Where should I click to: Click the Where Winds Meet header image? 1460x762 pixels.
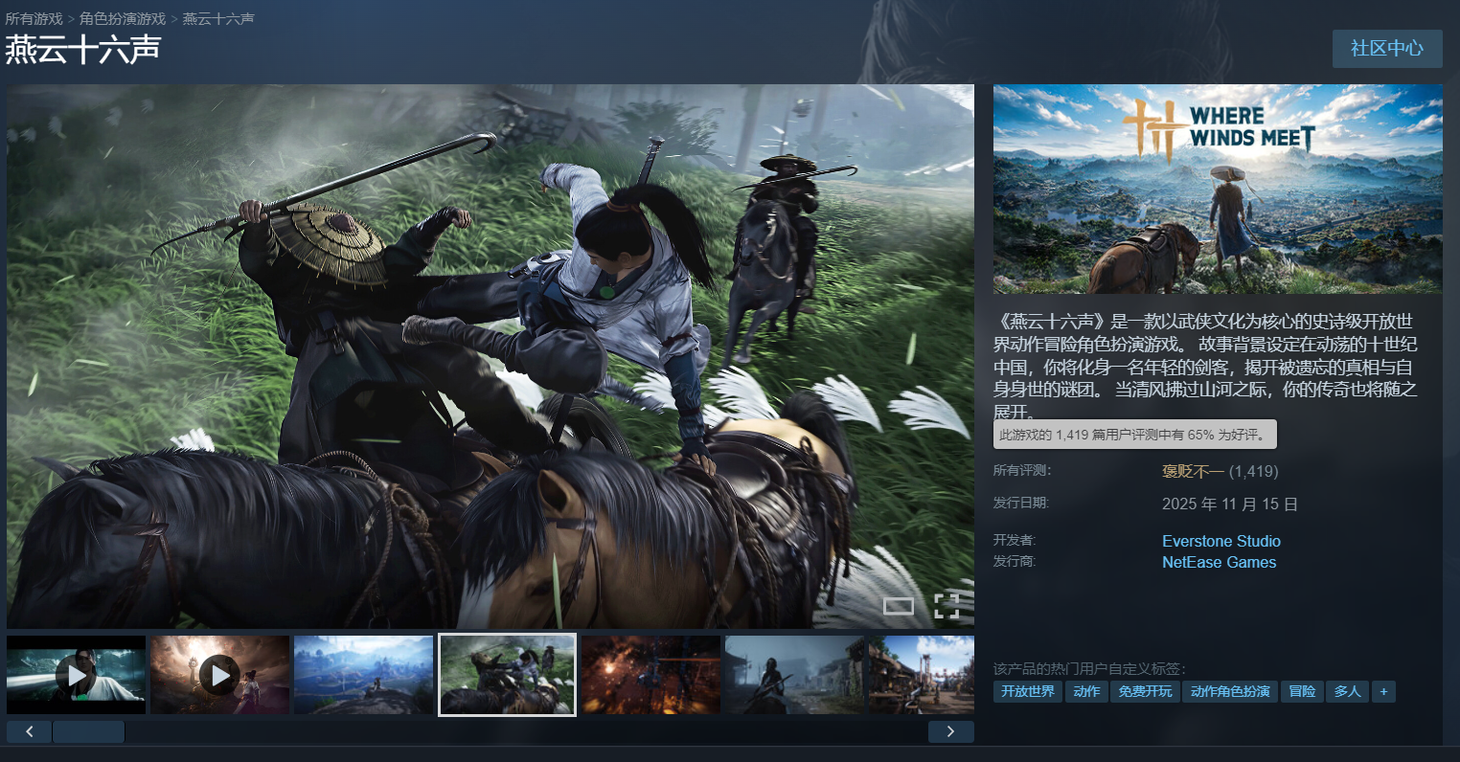pos(1218,189)
